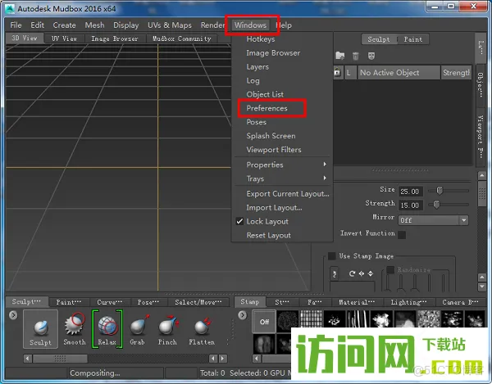This screenshot has width=492, height=384.
Task: Open the Lighting presets tray tab
Action: [408, 302]
